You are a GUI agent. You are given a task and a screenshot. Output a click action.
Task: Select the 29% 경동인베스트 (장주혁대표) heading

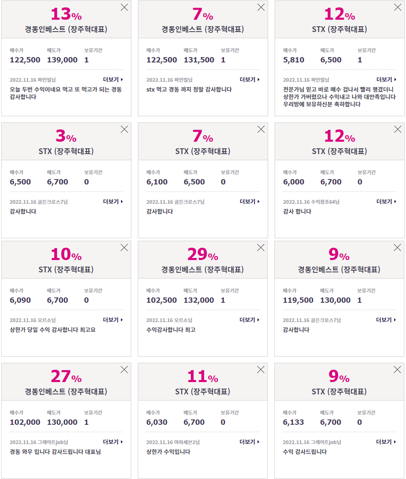(202, 269)
